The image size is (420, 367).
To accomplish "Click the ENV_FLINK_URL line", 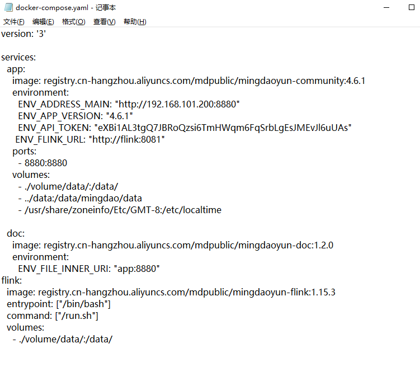I will coord(90,139).
